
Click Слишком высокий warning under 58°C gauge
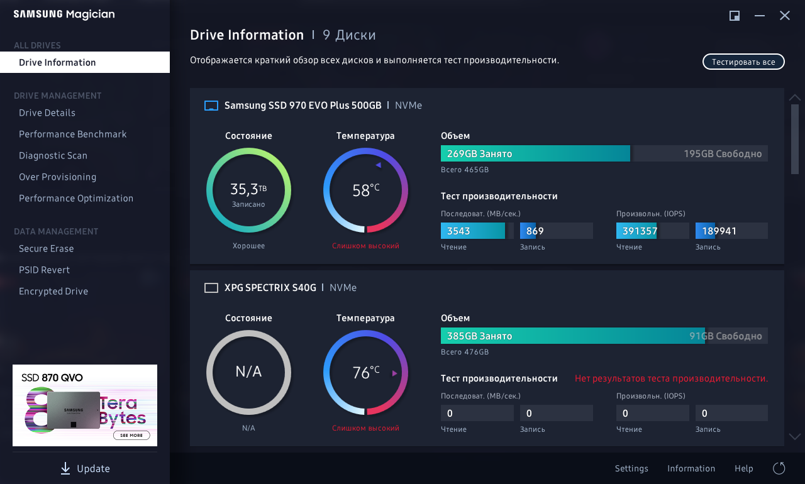tap(365, 246)
